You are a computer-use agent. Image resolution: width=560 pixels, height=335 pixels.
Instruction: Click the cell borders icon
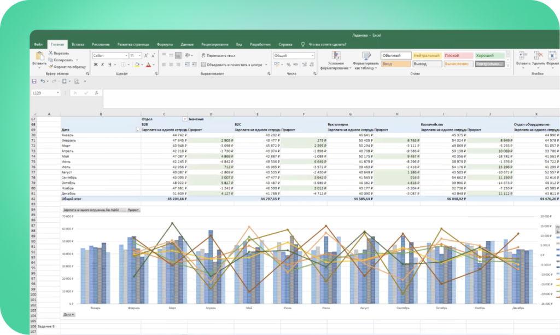point(123,65)
